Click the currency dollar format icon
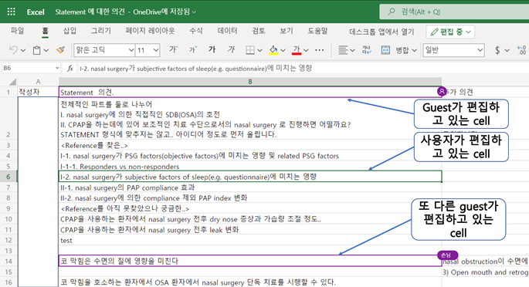 click(497, 50)
